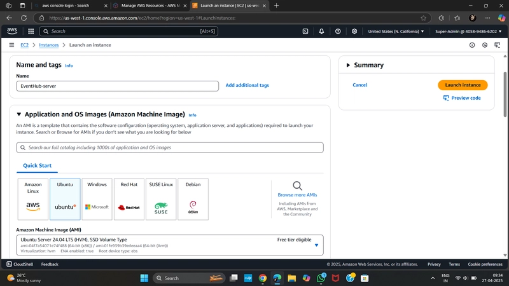Select the Debian AMI tile
The width and height of the screenshot is (509, 286).
coord(193,199)
